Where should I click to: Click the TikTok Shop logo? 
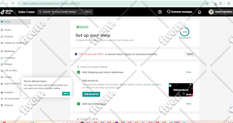[x=7, y=12]
